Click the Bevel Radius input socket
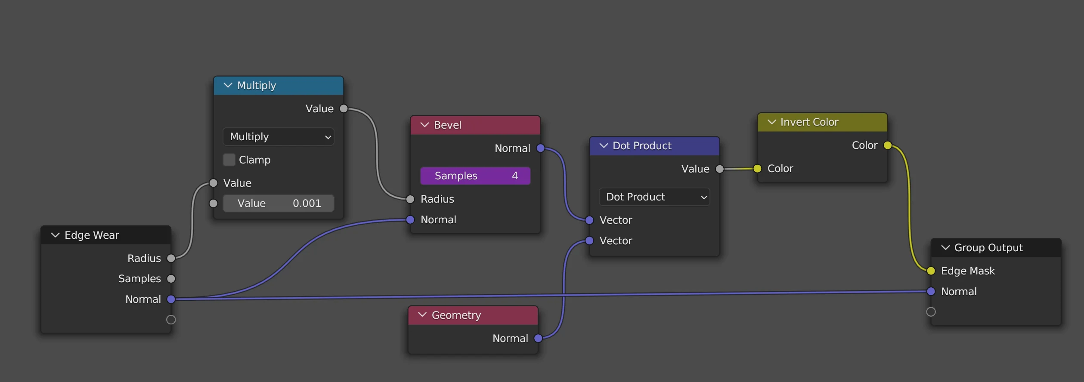This screenshot has height=382, width=1084. click(410, 199)
